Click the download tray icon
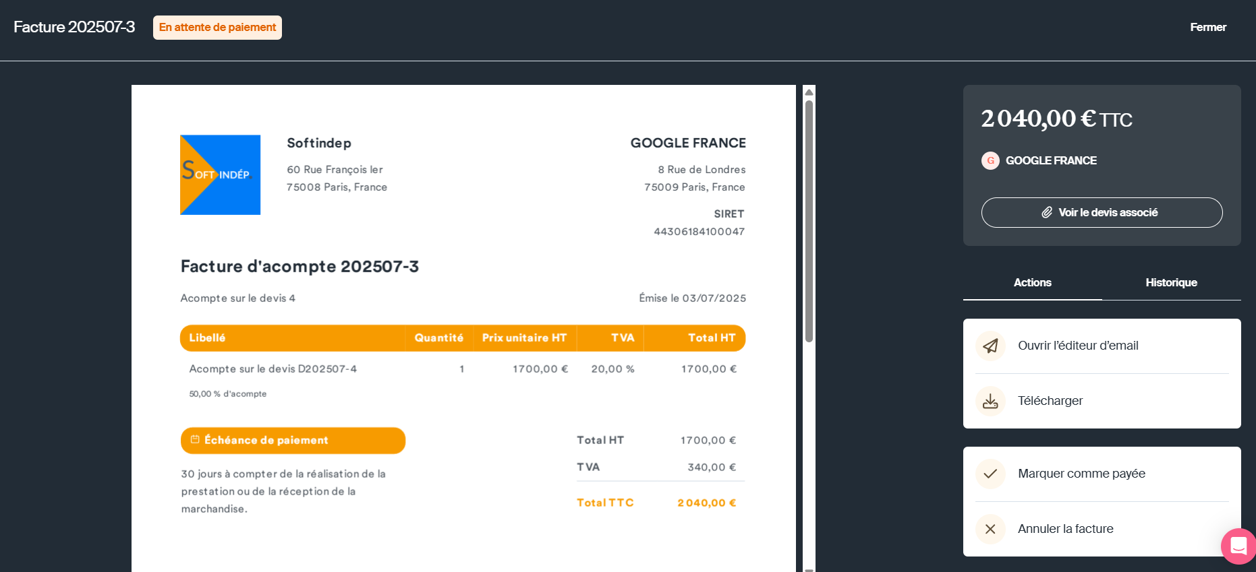The height and width of the screenshot is (572, 1256). tap(990, 402)
